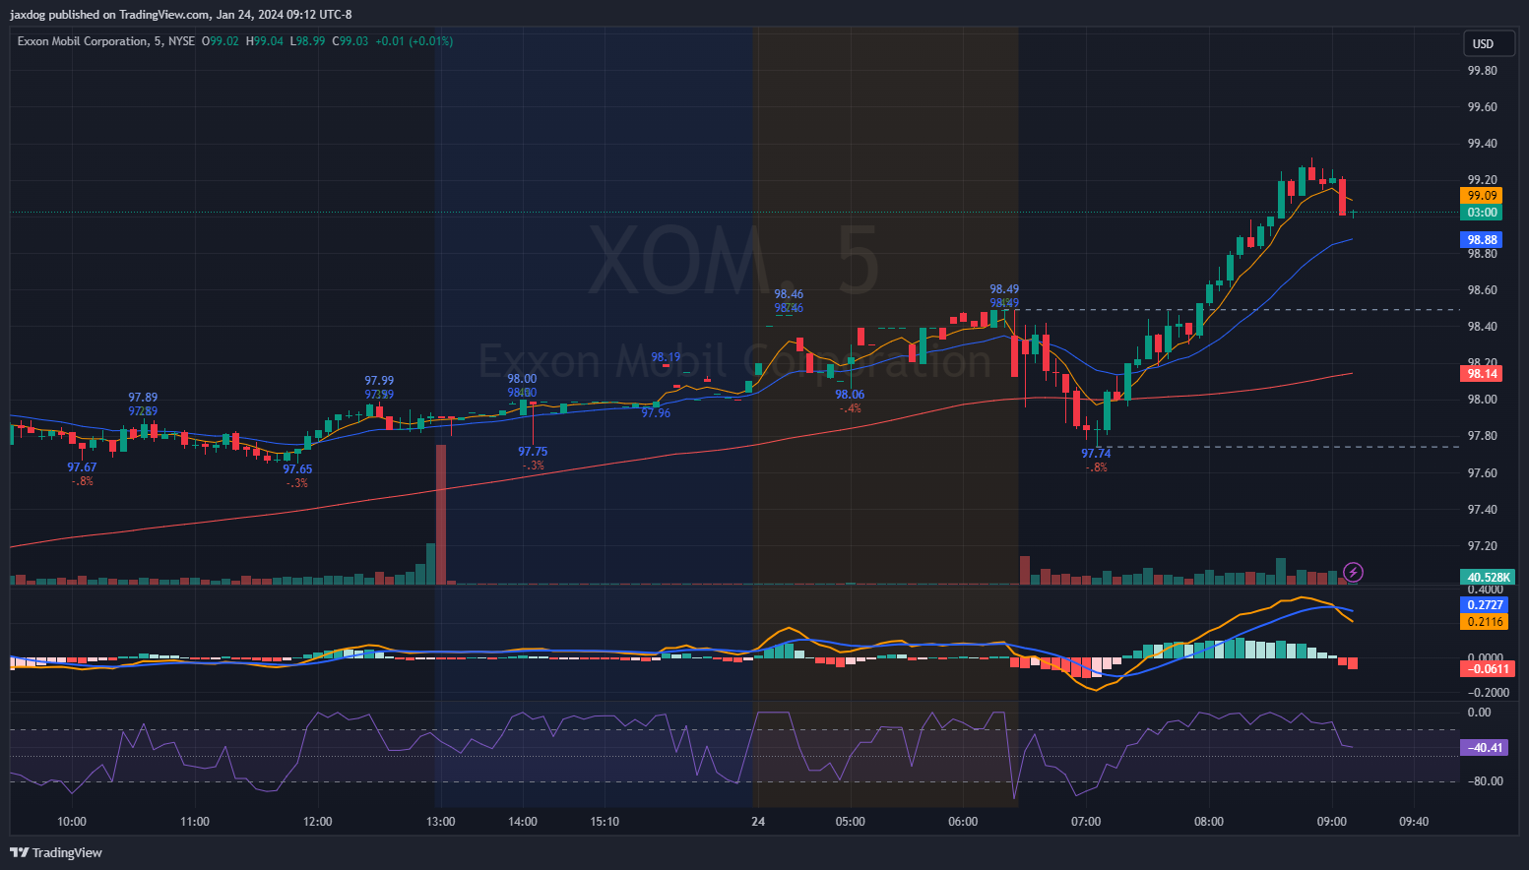Screen dimensions: 1529x870
Task: Click the 11:00 time axis label
Action: click(x=195, y=822)
